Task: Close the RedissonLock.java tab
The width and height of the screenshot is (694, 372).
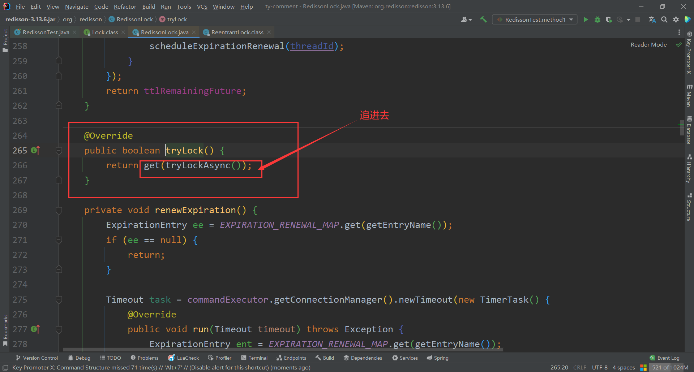Action: 194,33
